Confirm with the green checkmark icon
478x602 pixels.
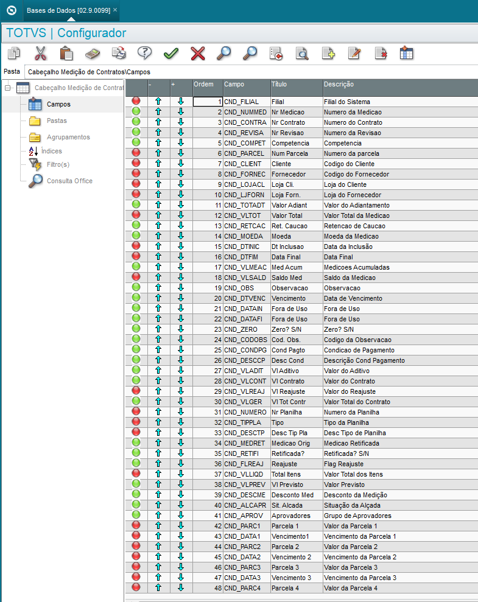171,54
